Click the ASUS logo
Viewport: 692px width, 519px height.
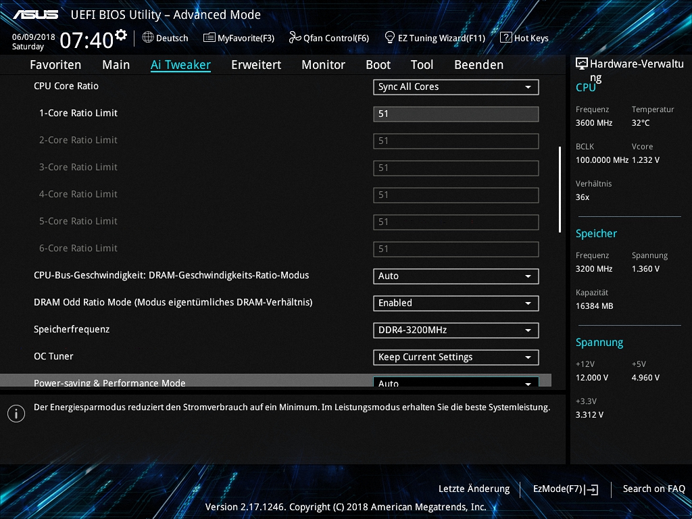pos(36,15)
